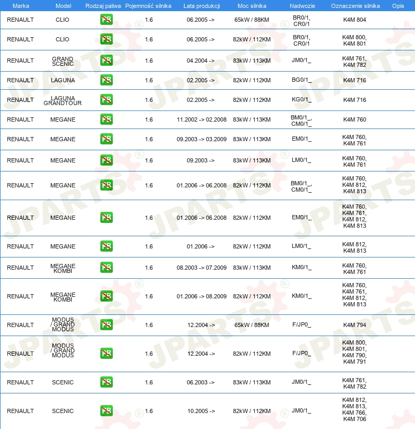The height and width of the screenshot is (429, 415).
Task: Click production years 09.2003 -> 03.2009
Action: 202,139
